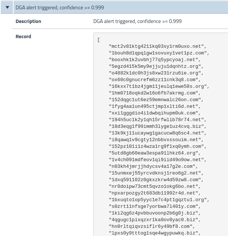Select the Record field label

click(23, 37)
